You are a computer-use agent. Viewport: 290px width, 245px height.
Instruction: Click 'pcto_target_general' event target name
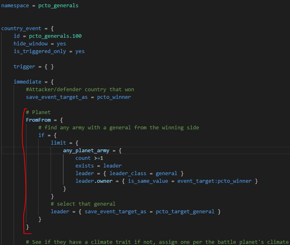(x=185, y=212)
